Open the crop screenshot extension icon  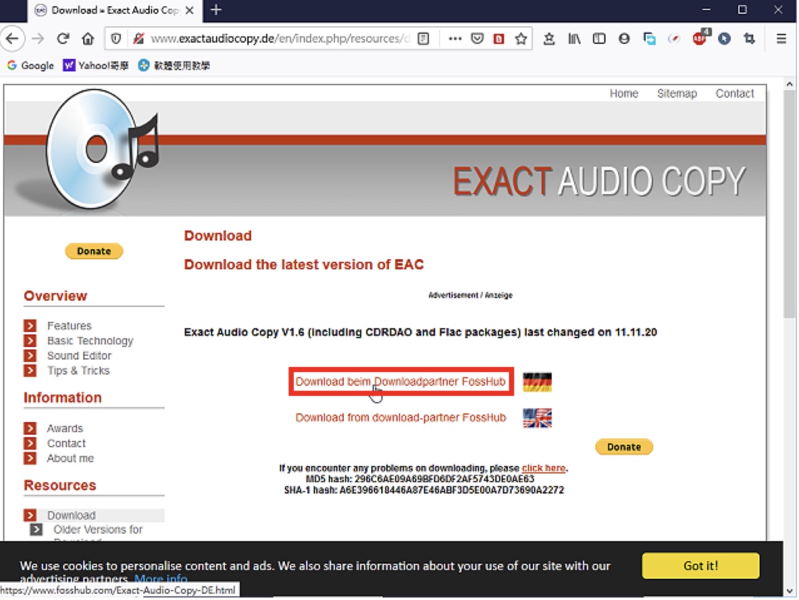click(750, 39)
